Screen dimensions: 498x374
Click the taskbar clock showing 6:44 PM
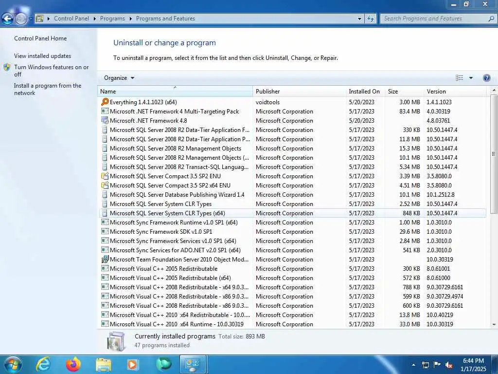[x=473, y=365]
